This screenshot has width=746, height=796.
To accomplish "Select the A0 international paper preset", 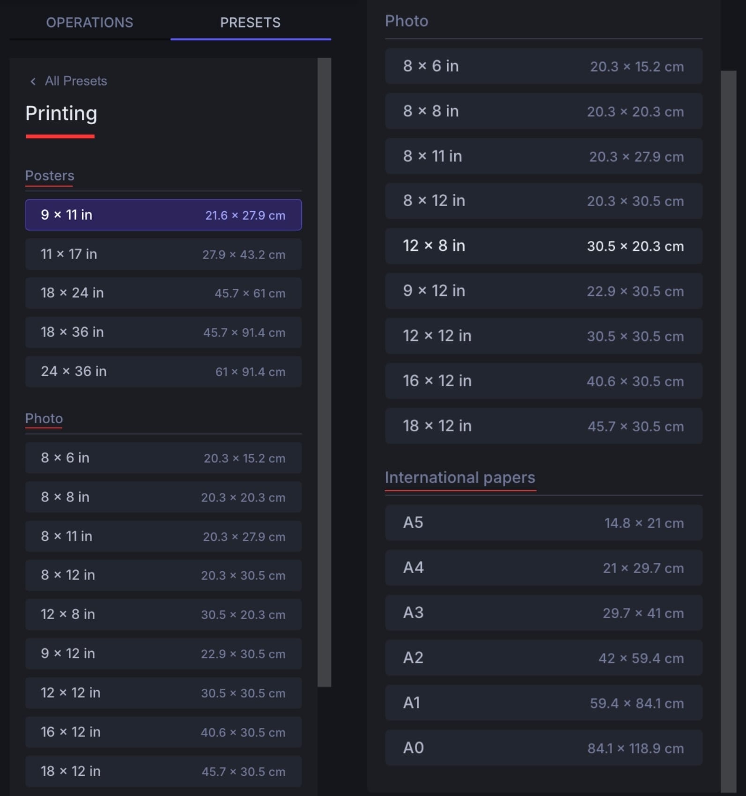I will click(x=543, y=748).
